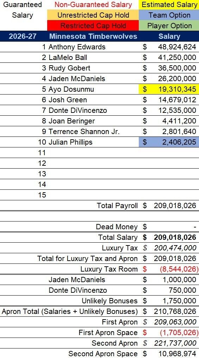Click the Minnesota Timberwolves header cell
This screenshot has height=358, width=199.
93,36
